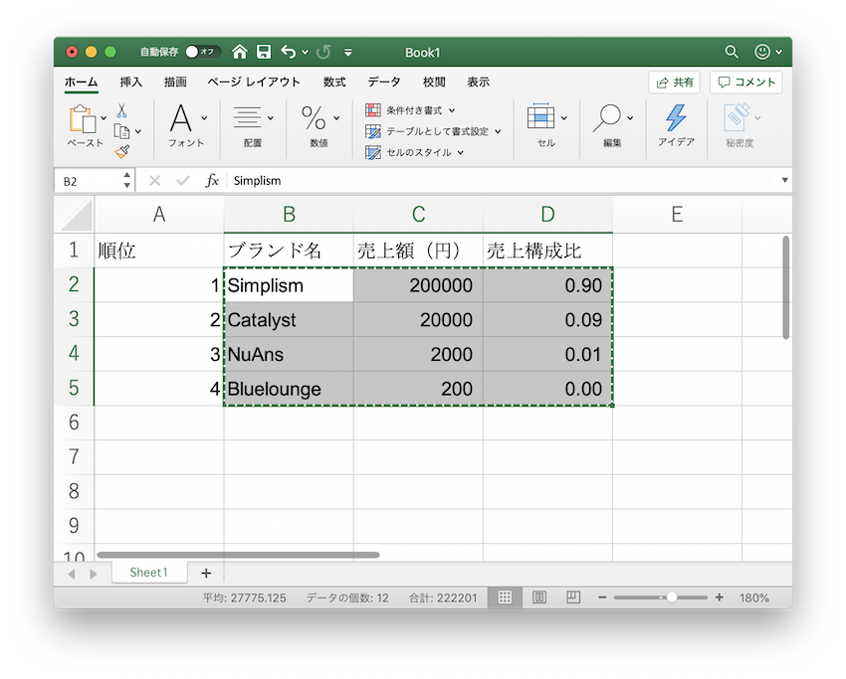The height and width of the screenshot is (679, 846).
Task: Expand the formula bar with right arrow
Action: click(x=784, y=181)
